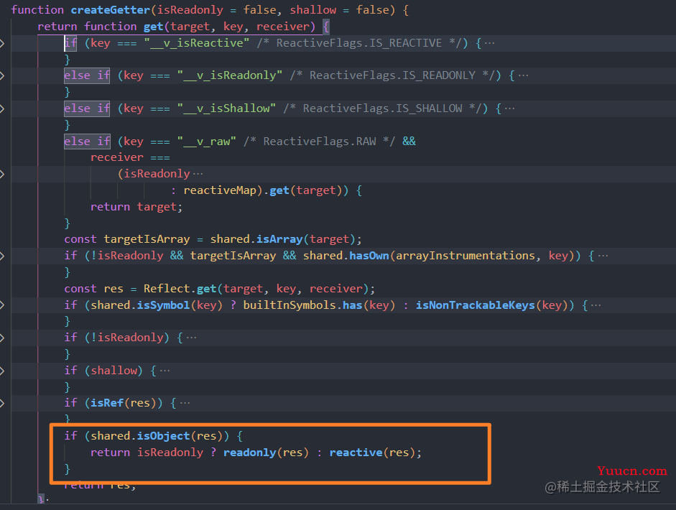Image resolution: width=676 pixels, height=510 pixels.
Task: Expand folded "__v_isReadonly" else-if block
Action: click(2, 76)
